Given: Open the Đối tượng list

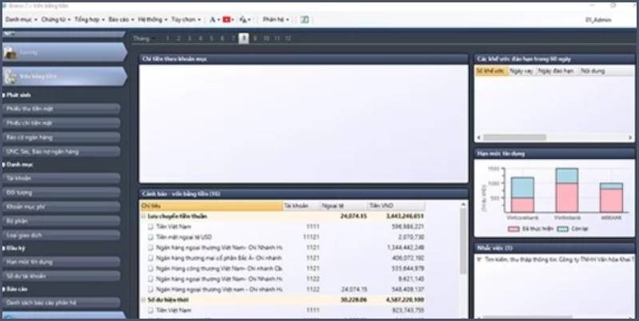Looking at the screenshot, I should (x=62, y=192).
